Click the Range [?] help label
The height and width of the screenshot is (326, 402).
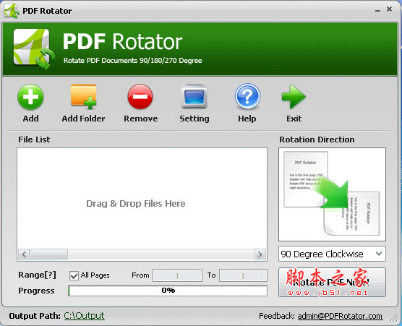[x=37, y=275]
